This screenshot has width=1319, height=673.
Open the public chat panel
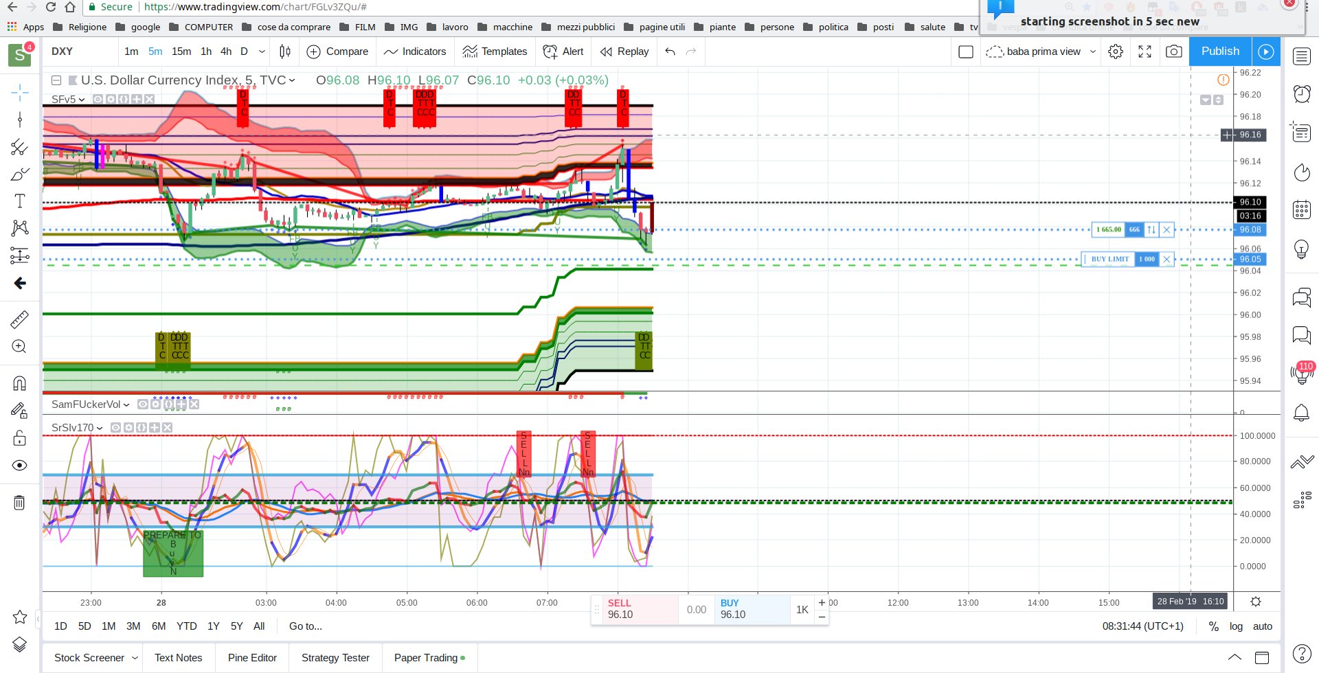pyautogui.click(x=1302, y=297)
